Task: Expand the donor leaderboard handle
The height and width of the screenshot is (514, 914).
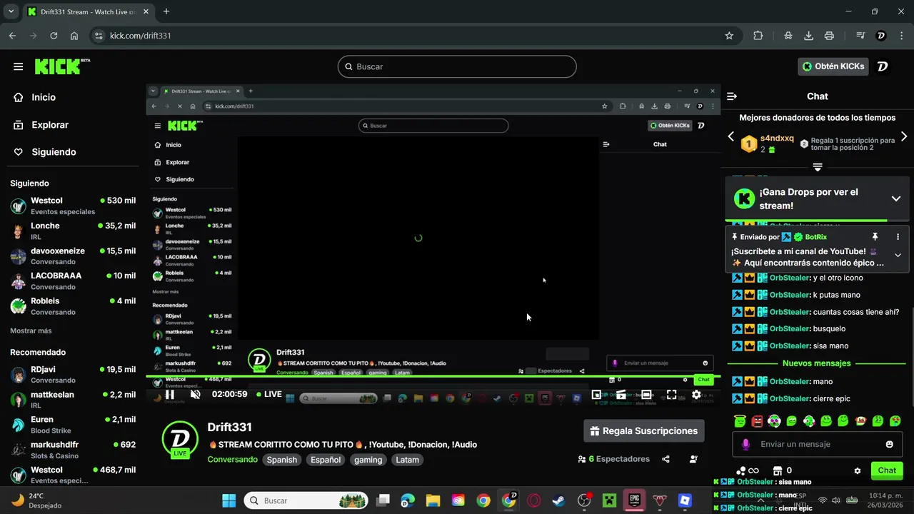Action: coord(818,167)
